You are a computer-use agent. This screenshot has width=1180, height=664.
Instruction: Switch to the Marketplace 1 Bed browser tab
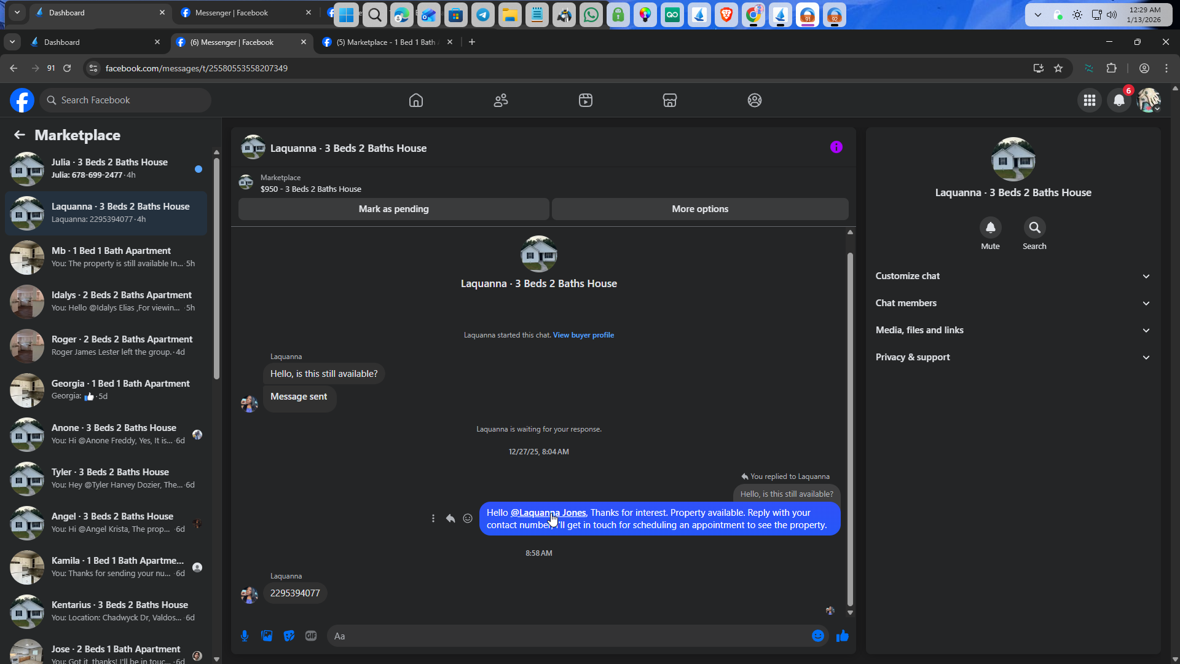click(385, 42)
